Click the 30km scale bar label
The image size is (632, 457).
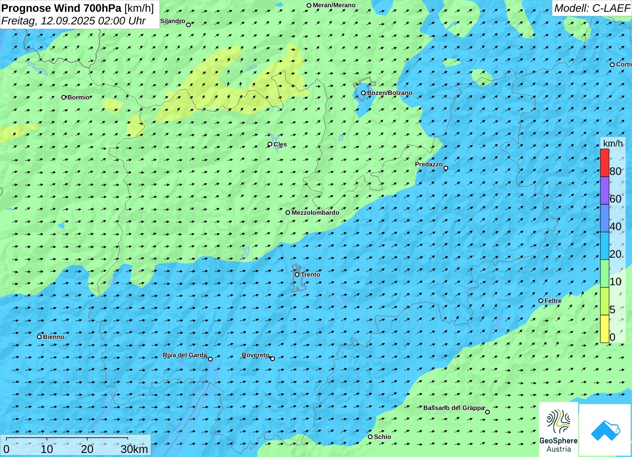(134, 449)
